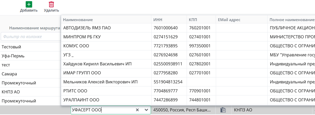Click КПП value 027601001
The width and height of the screenshot is (315, 115).
pyautogui.click(x=200, y=55)
